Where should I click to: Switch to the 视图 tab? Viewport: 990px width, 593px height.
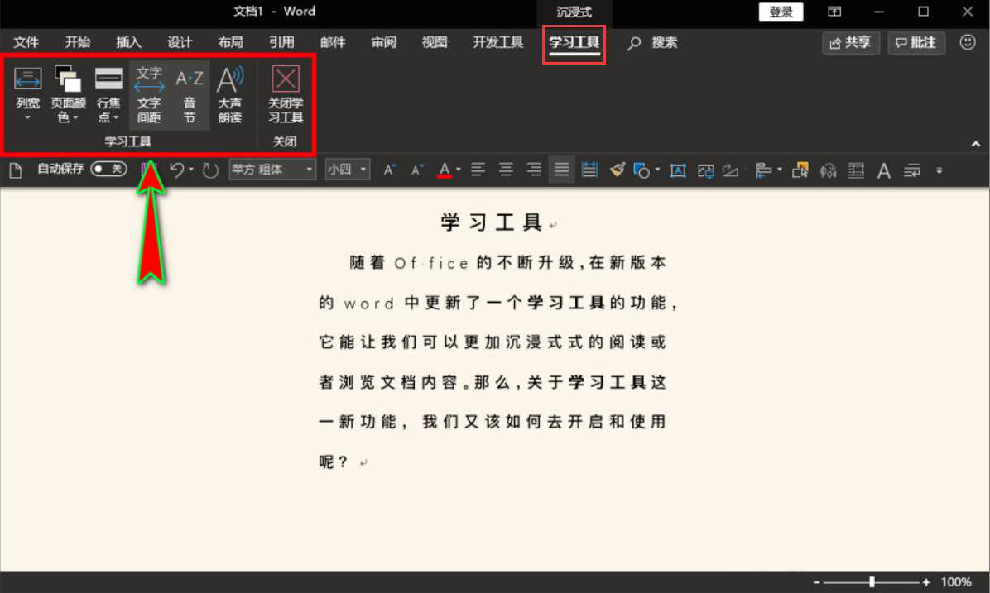(x=435, y=42)
